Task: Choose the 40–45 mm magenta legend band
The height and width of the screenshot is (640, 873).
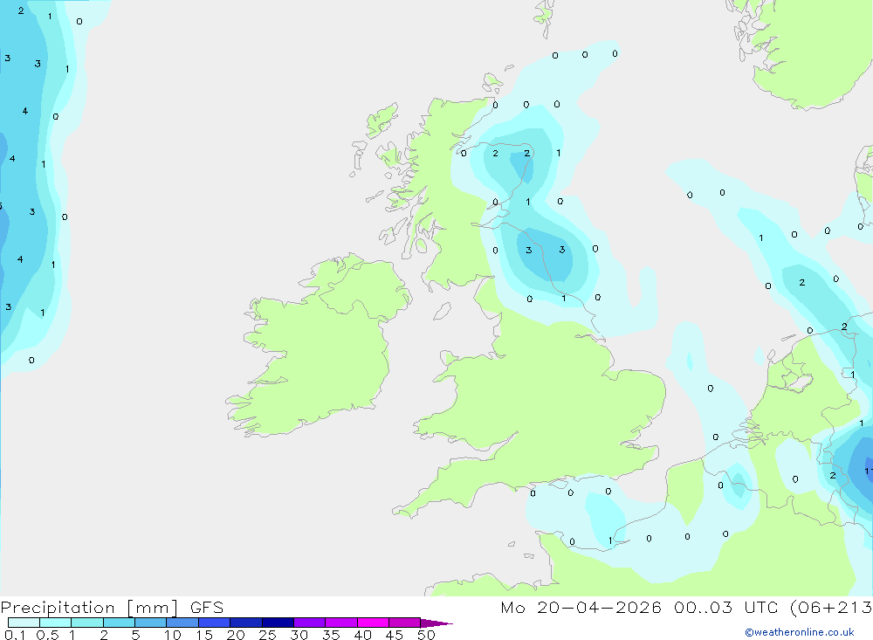Action: click(373, 623)
